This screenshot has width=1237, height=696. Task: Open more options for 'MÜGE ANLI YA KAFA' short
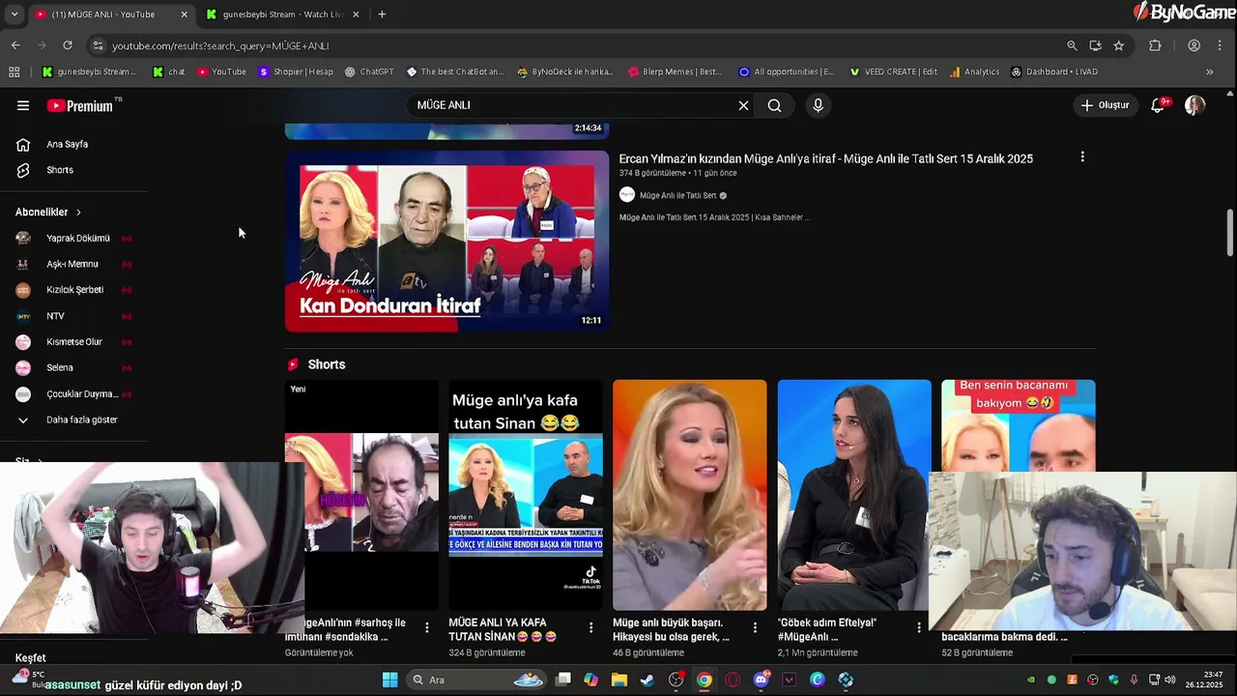coord(590,628)
